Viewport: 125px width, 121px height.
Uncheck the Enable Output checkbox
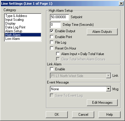[x=52, y=31]
